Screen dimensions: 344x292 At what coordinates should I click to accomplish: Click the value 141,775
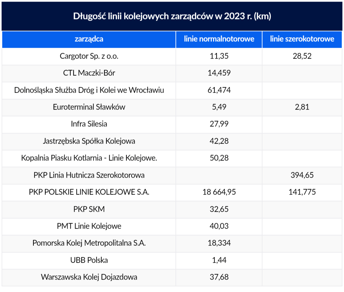pyautogui.click(x=302, y=192)
